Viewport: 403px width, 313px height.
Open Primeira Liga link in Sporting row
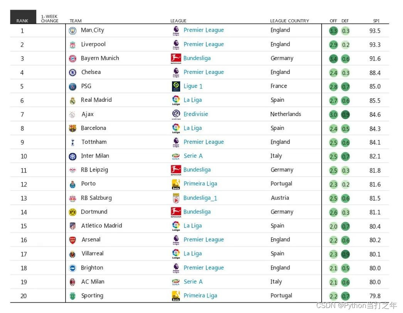[x=200, y=296]
